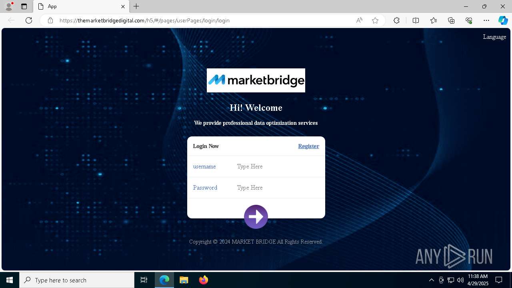Launch Firefox from the taskbar
The image size is (512, 288).
click(x=203, y=280)
